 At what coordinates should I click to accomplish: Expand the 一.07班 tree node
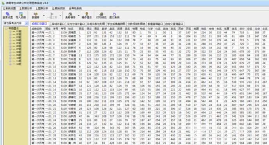10,49
